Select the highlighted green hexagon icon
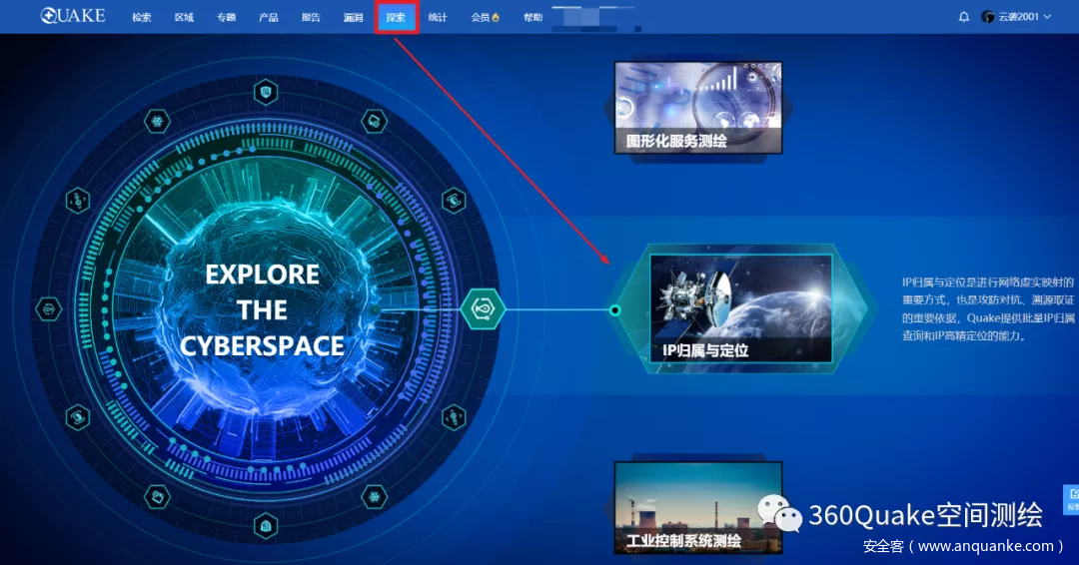This screenshot has width=1079, height=565. click(483, 310)
